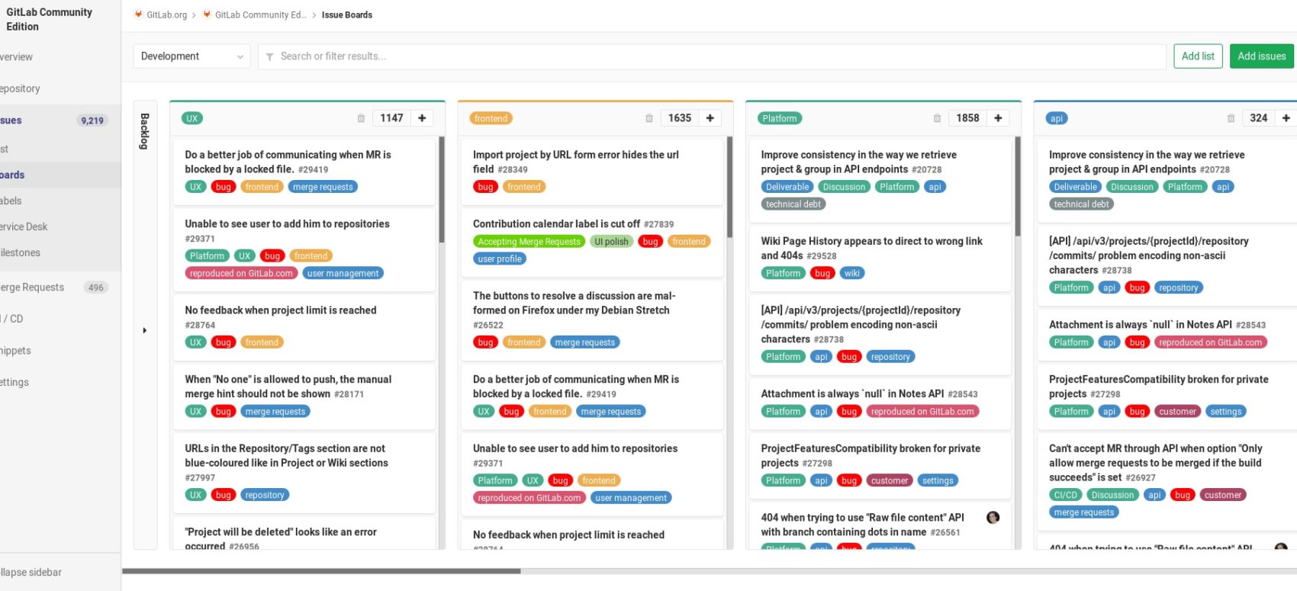Click plus icon on Platform list header
This screenshot has height=591, width=1297.
[998, 118]
